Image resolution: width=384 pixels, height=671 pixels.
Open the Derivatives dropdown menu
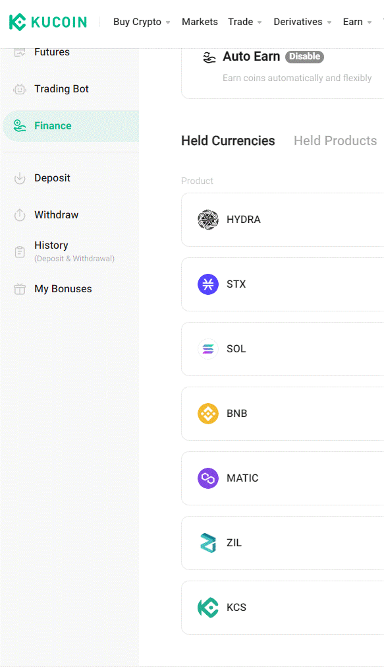(302, 22)
